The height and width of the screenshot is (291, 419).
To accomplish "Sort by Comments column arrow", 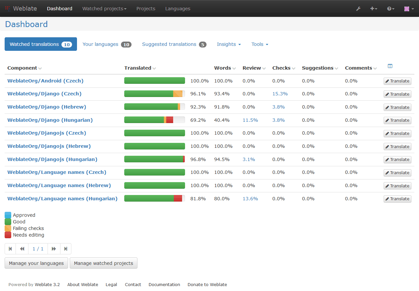I will [x=375, y=68].
